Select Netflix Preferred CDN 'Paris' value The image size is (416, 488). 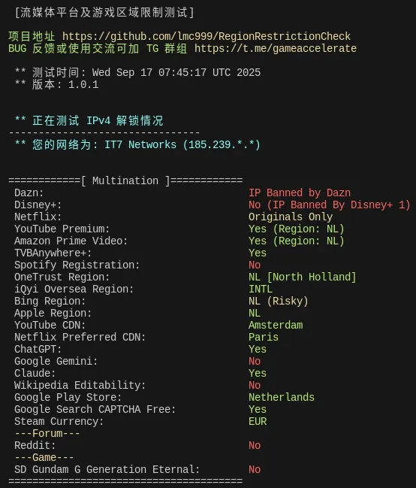point(264,337)
